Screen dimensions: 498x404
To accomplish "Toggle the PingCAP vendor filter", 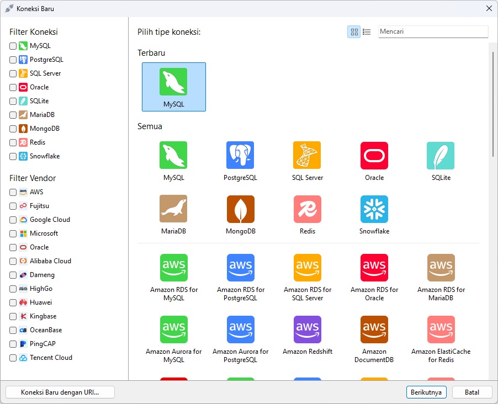I will coord(13,344).
